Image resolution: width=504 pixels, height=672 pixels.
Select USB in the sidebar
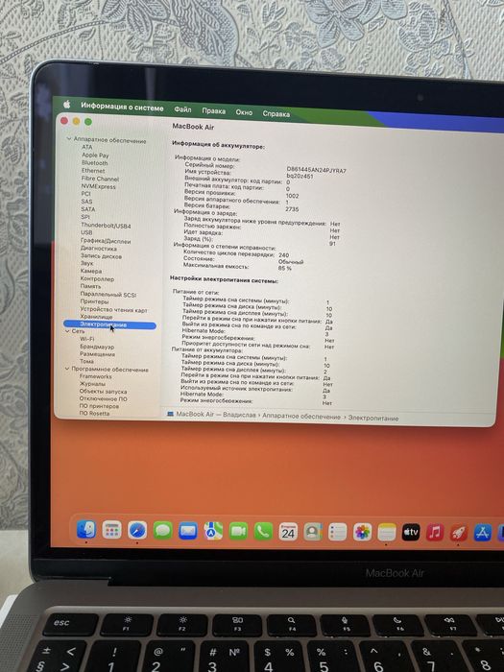(x=86, y=232)
